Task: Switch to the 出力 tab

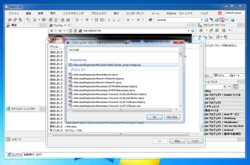Action: click(39, 155)
